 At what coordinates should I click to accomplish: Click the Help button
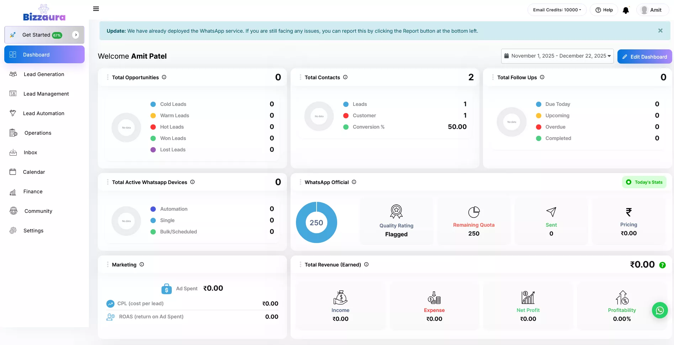[604, 10]
